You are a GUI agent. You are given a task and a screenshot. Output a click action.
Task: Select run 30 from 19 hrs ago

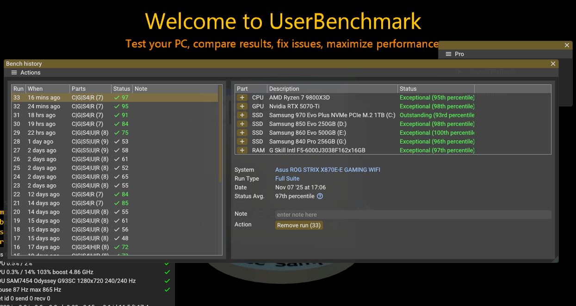pos(114,124)
